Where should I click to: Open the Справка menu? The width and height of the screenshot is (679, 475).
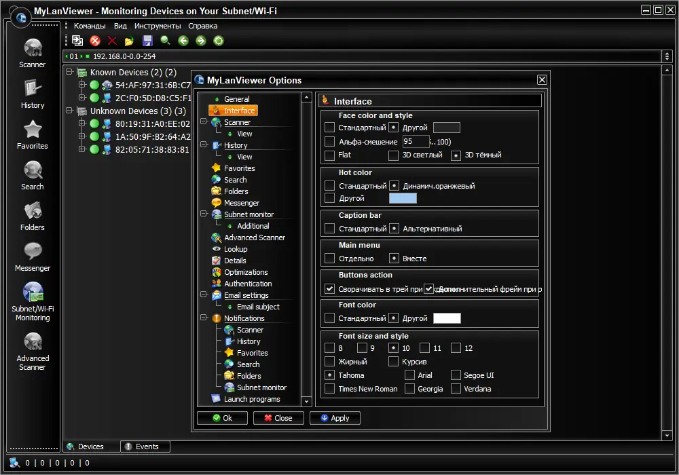tap(202, 26)
